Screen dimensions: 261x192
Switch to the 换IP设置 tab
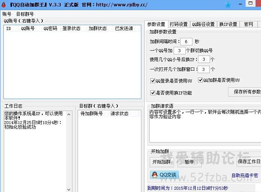228,24
